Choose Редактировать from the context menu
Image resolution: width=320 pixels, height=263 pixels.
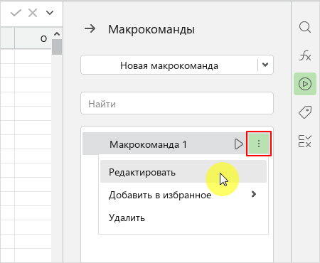click(183, 171)
